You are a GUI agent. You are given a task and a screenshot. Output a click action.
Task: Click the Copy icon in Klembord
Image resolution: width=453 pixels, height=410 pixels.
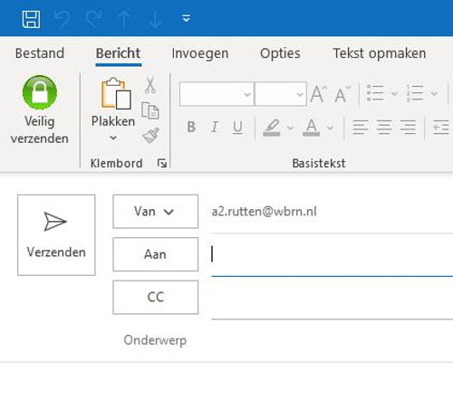click(150, 110)
